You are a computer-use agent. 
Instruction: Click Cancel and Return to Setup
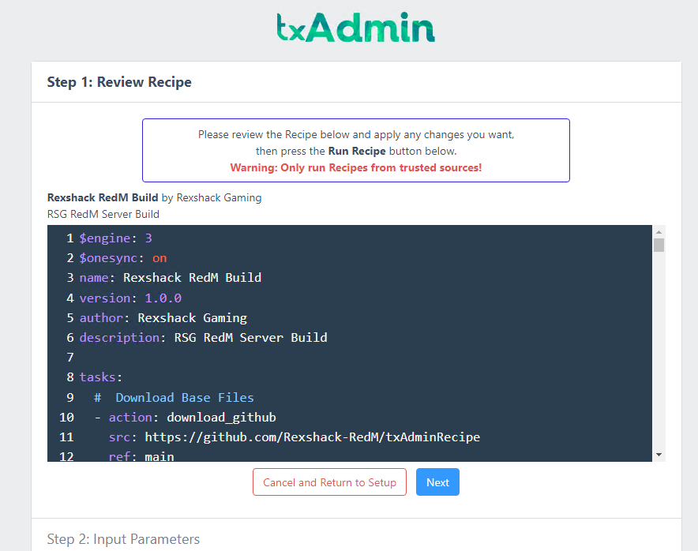[x=329, y=482]
